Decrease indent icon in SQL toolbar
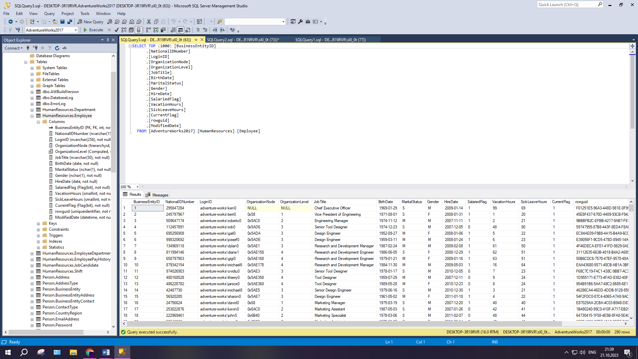This screenshot has width=638, height=359. pyautogui.click(x=215, y=30)
